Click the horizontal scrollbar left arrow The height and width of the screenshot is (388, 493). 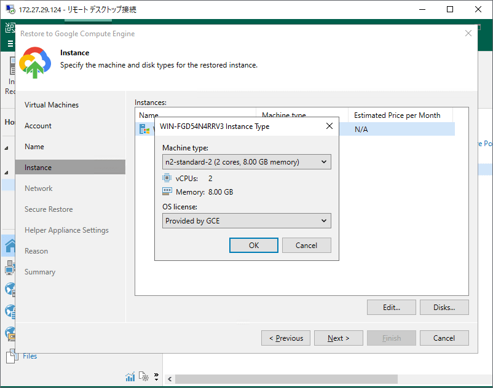point(170,379)
